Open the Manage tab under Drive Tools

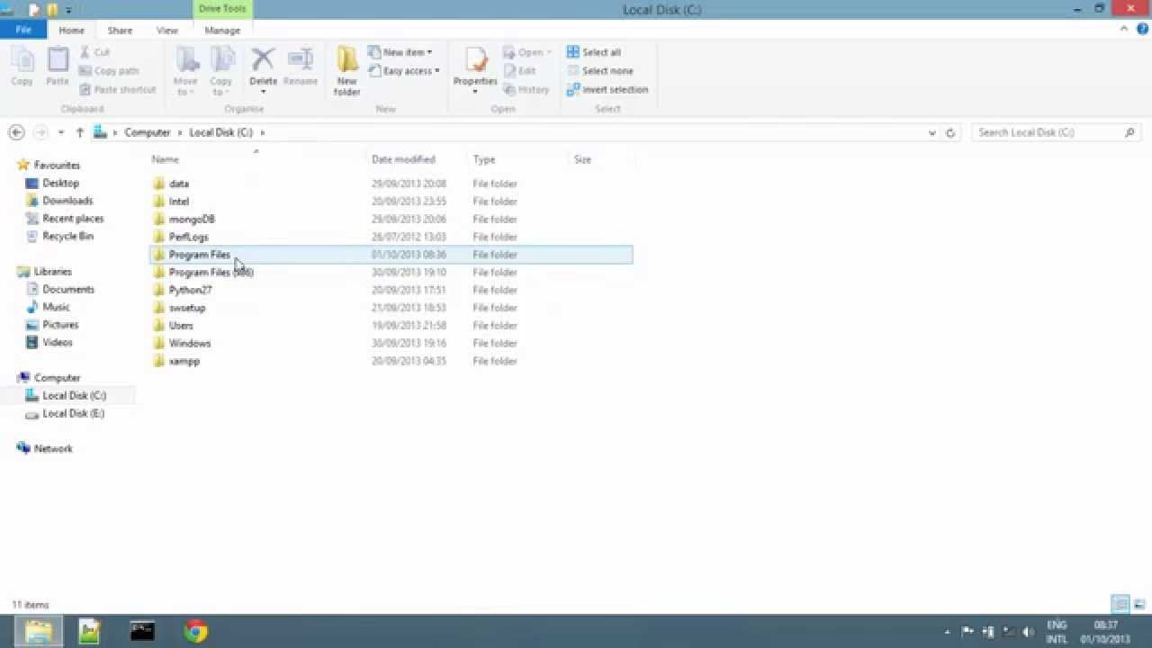point(222,30)
